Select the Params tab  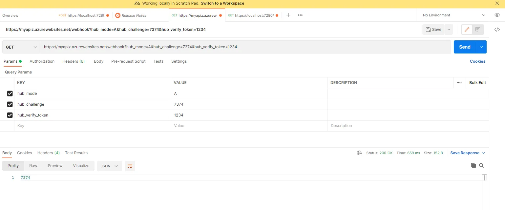pyautogui.click(x=12, y=61)
